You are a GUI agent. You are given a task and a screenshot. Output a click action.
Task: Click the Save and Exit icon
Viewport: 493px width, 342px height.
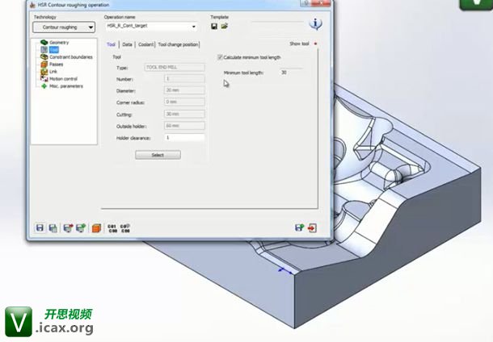click(299, 227)
